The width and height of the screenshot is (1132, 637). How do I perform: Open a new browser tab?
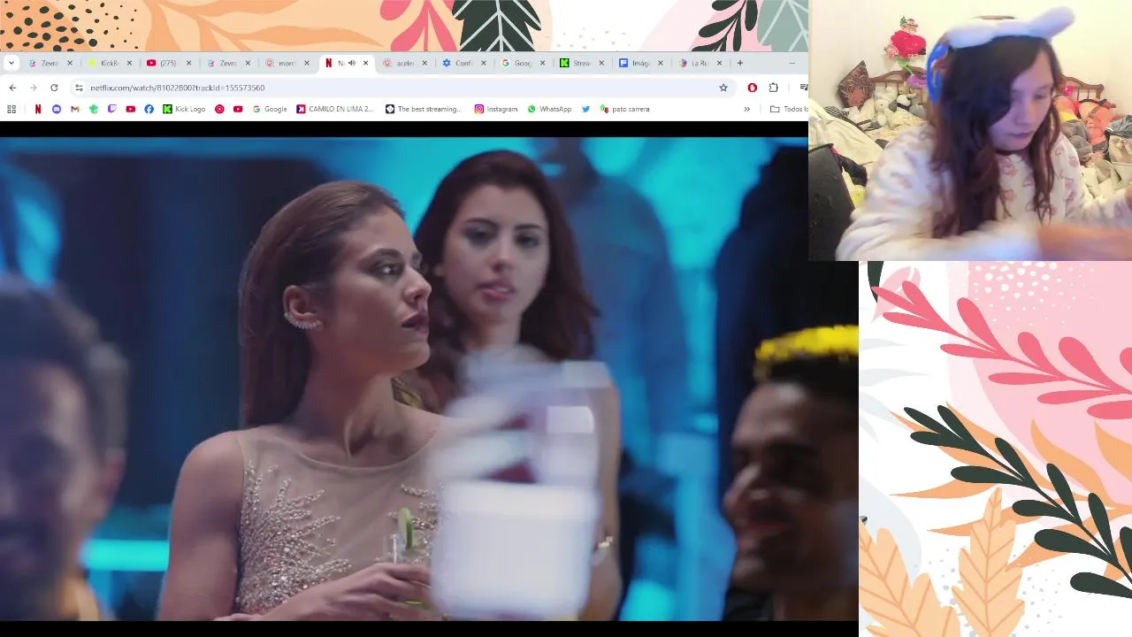[740, 63]
